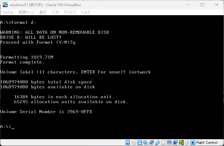Open the デバイス menu
224x146 pixels.
point(70,12)
